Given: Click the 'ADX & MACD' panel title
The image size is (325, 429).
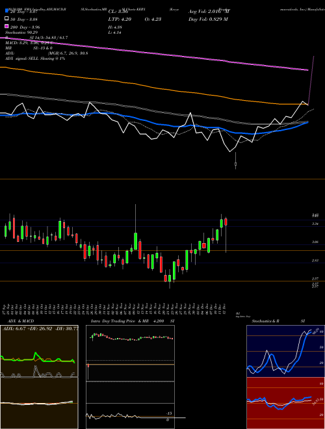Looking at the screenshot, I should point(21,321).
